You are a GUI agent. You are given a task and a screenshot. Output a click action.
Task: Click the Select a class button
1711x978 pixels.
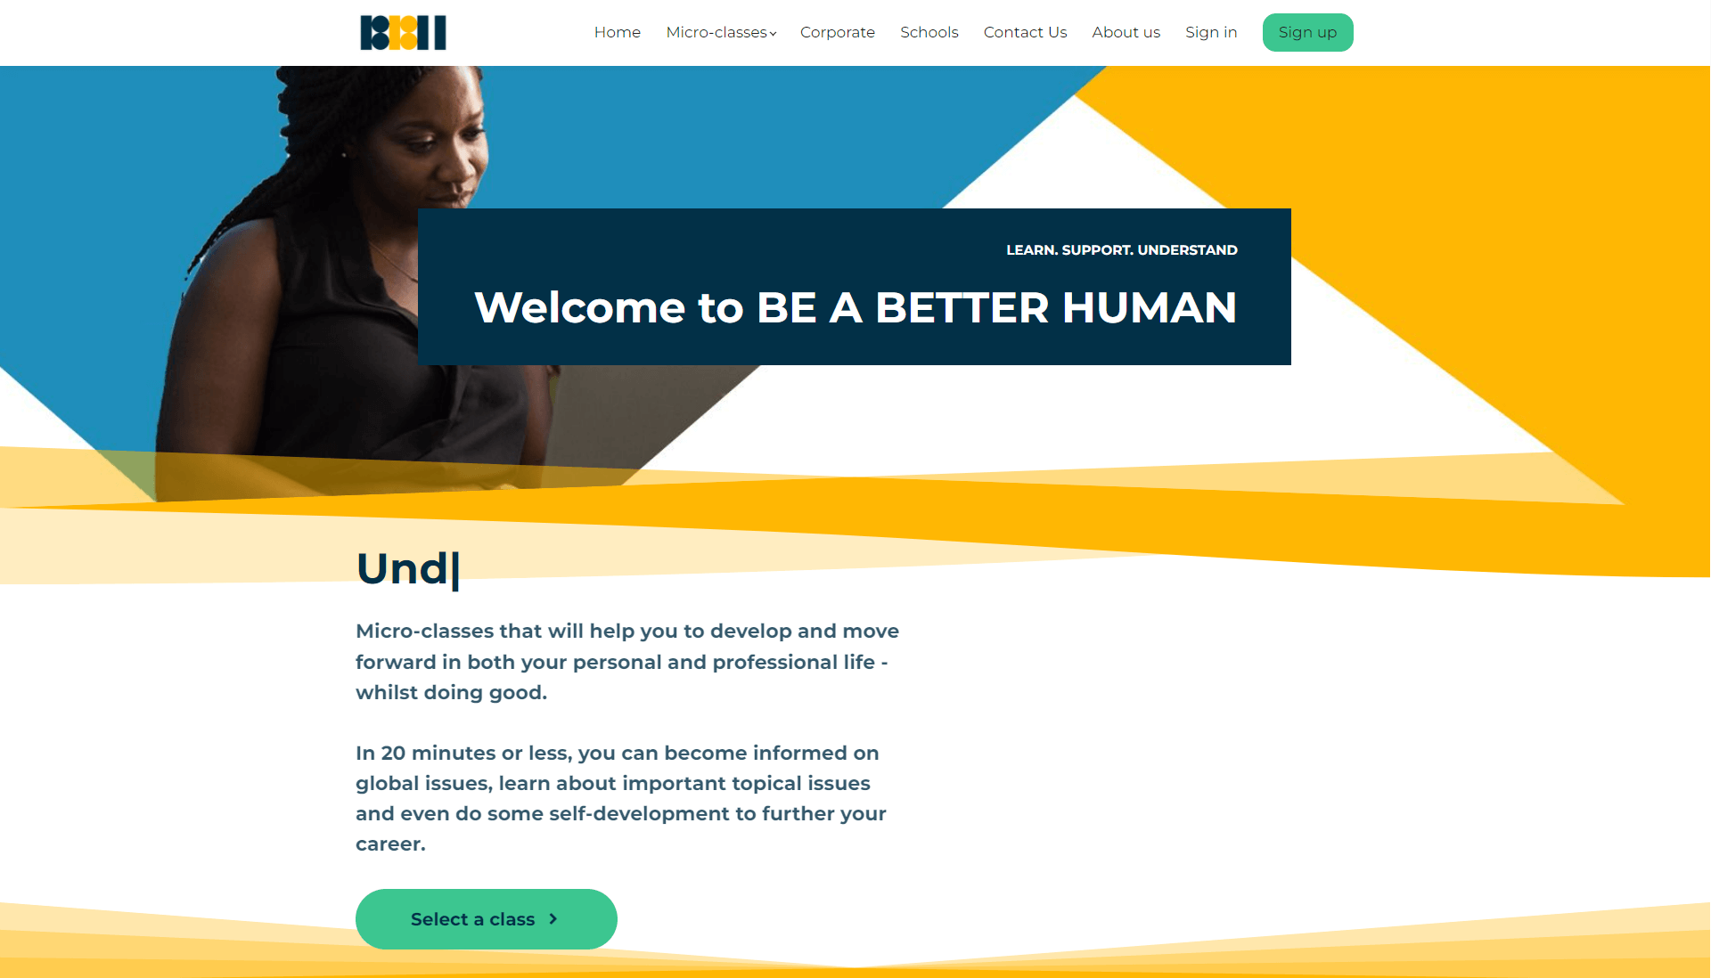click(486, 918)
